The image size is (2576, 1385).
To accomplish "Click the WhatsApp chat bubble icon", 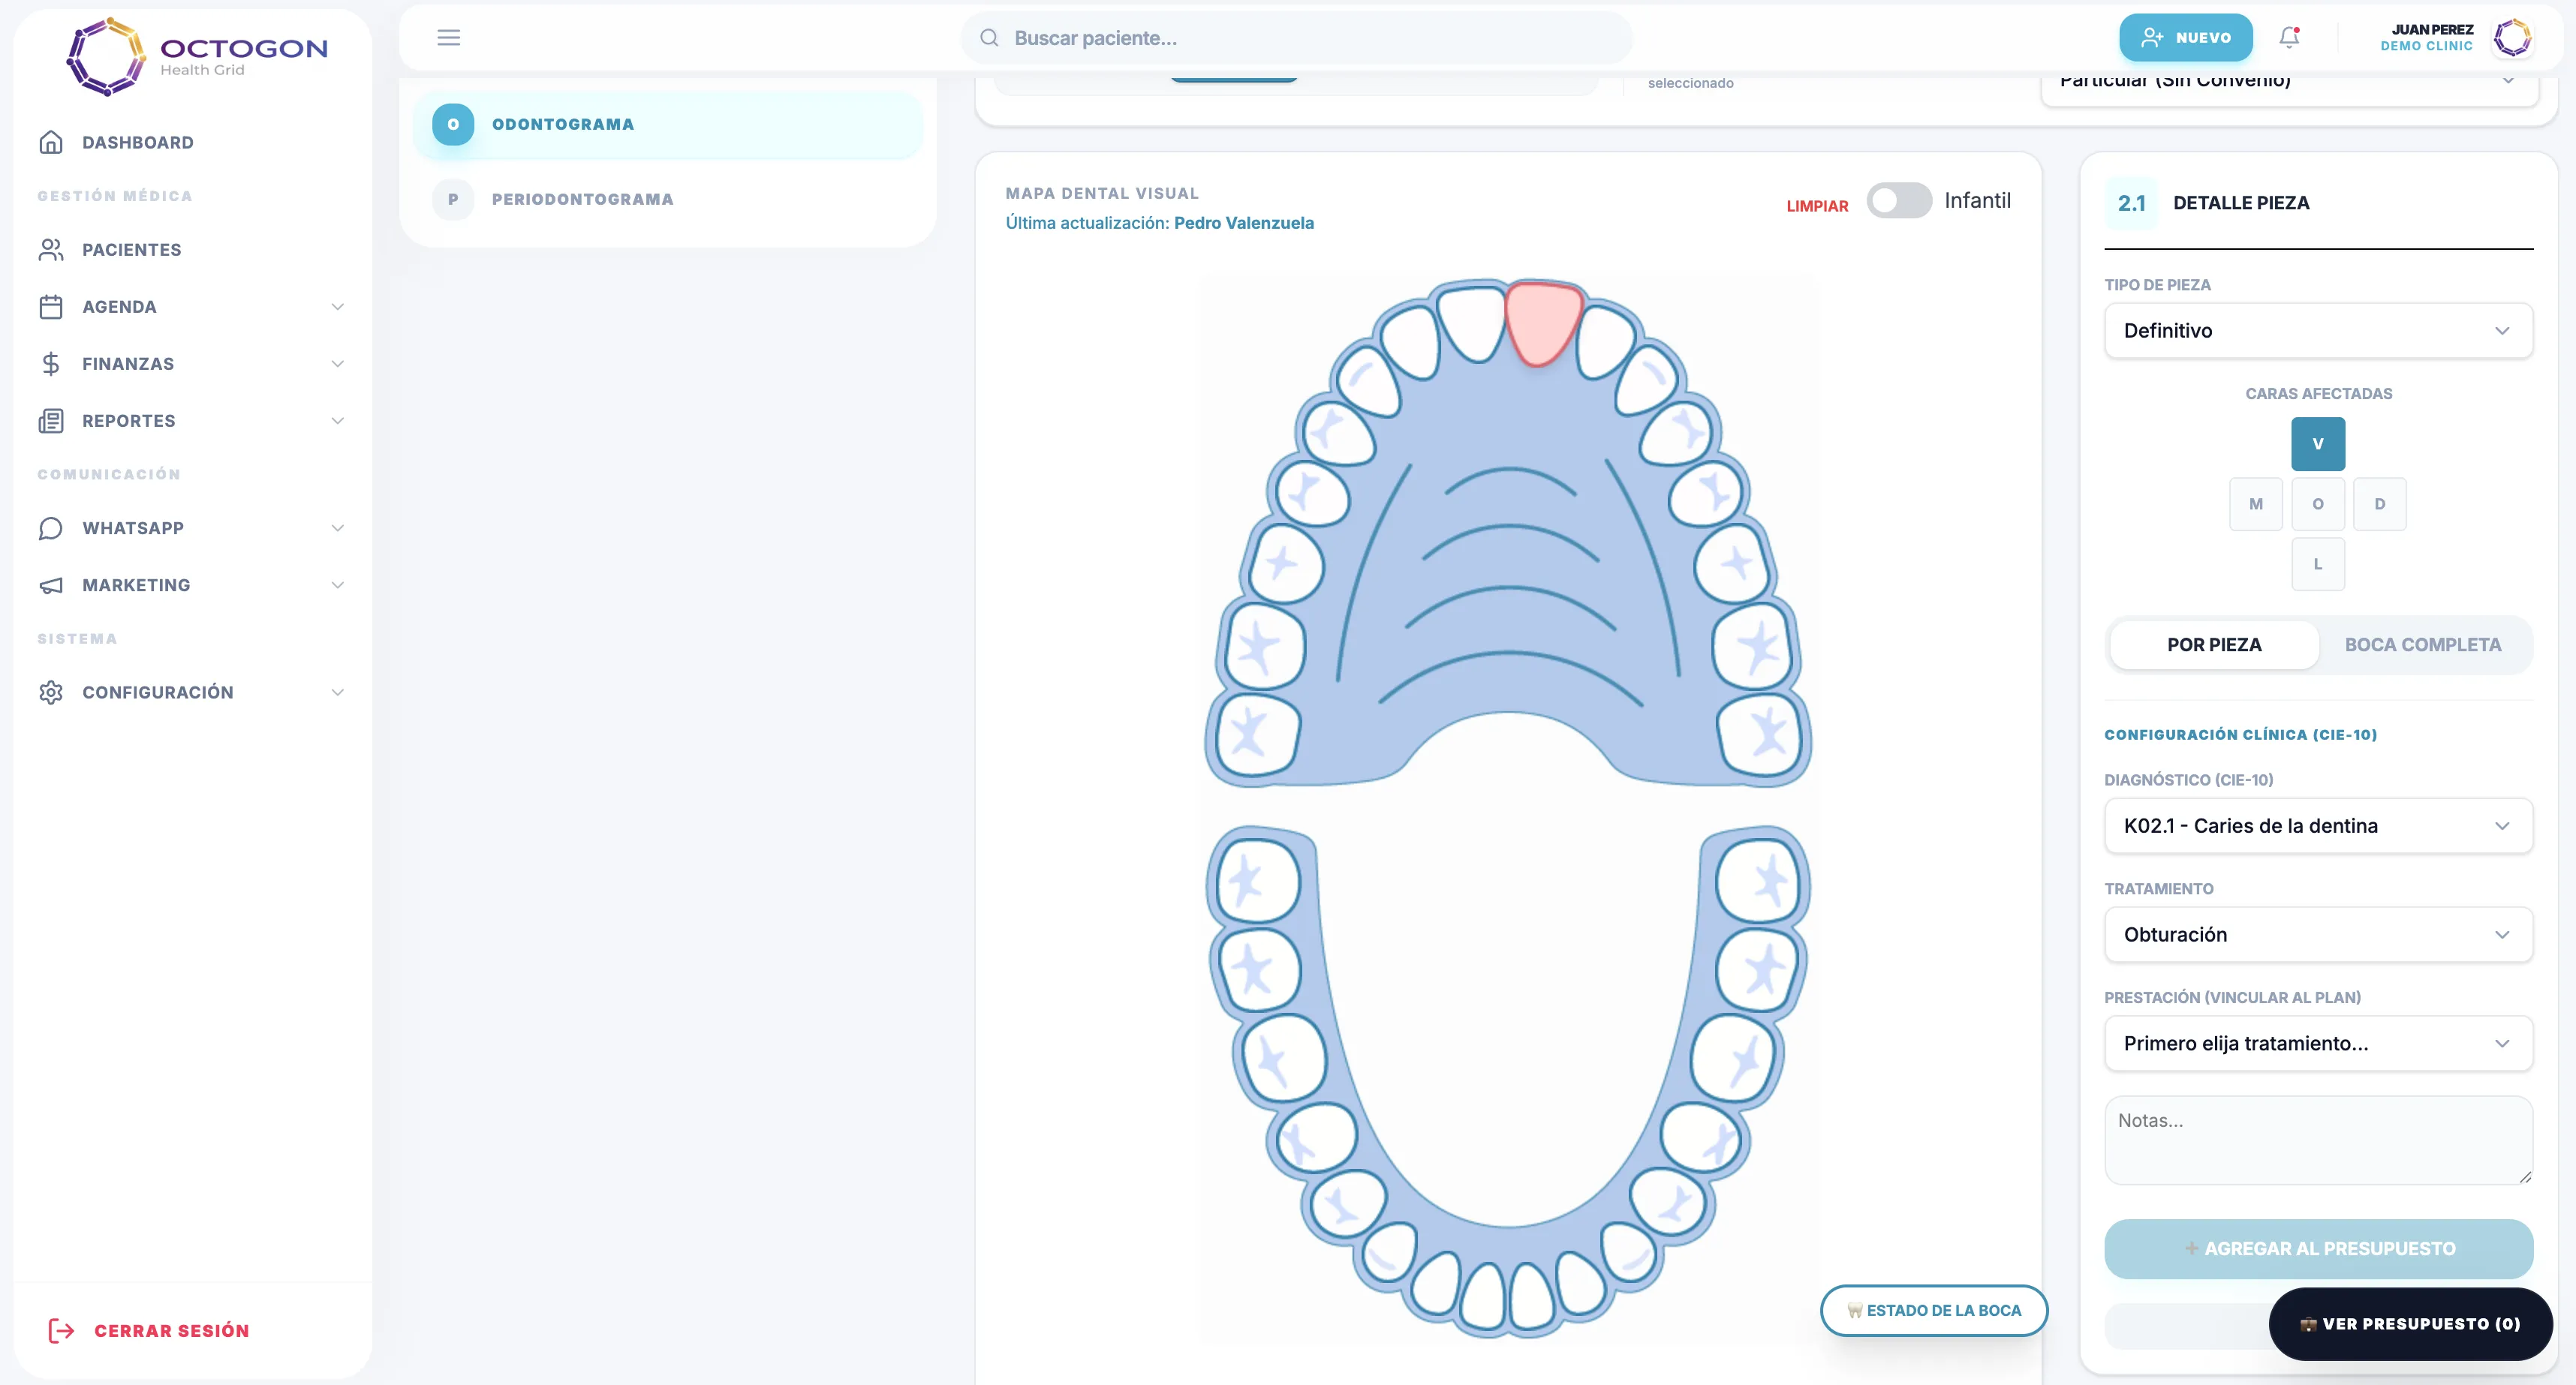I will pyautogui.click(x=51, y=527).
